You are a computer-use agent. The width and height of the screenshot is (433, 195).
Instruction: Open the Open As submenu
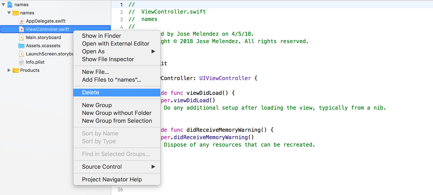point(93,51)
